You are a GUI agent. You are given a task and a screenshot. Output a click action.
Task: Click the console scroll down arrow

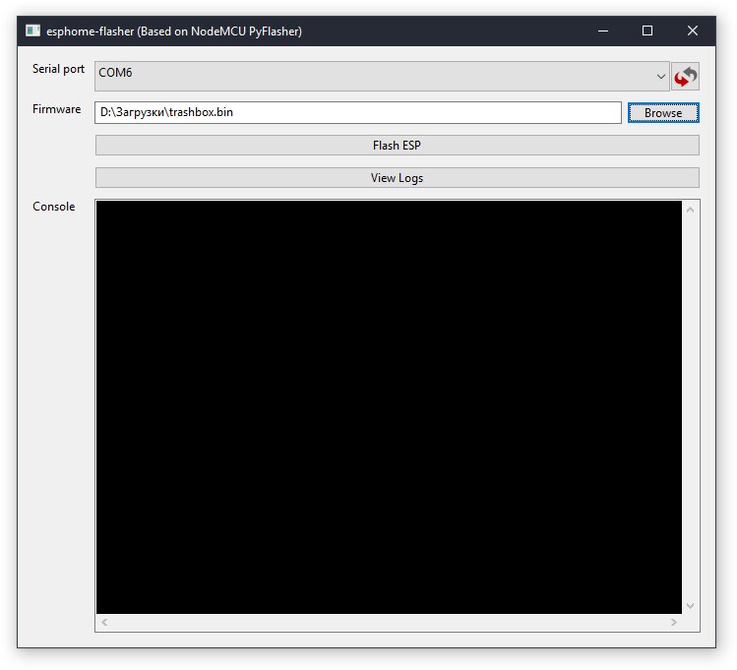pos(690,606)
